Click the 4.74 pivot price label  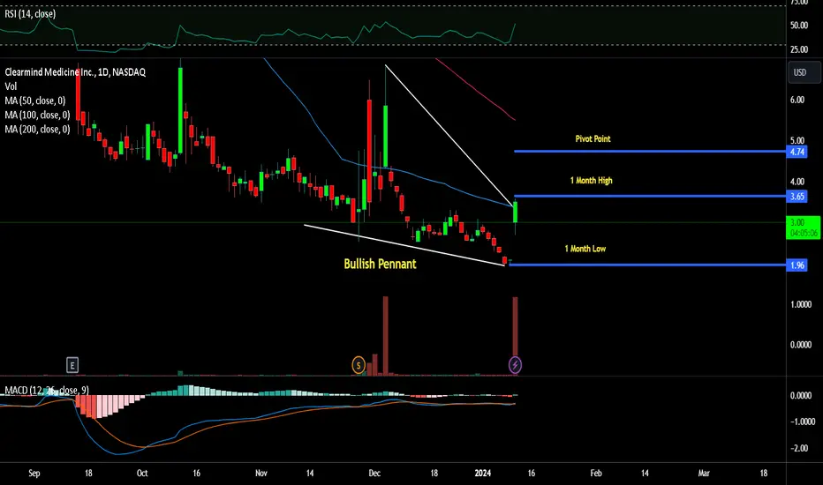pos(797,152)
